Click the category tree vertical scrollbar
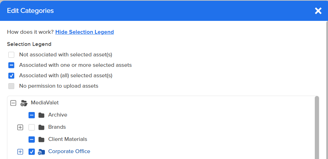 pyautogui.click(x=317, y=128)
